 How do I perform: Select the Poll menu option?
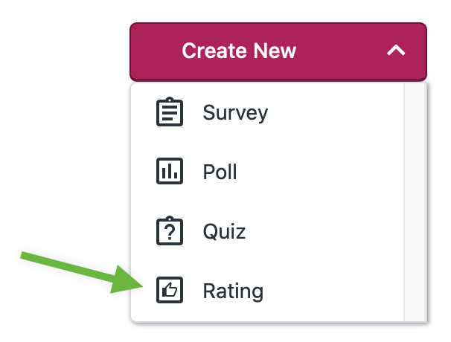[x=268, y=172]
